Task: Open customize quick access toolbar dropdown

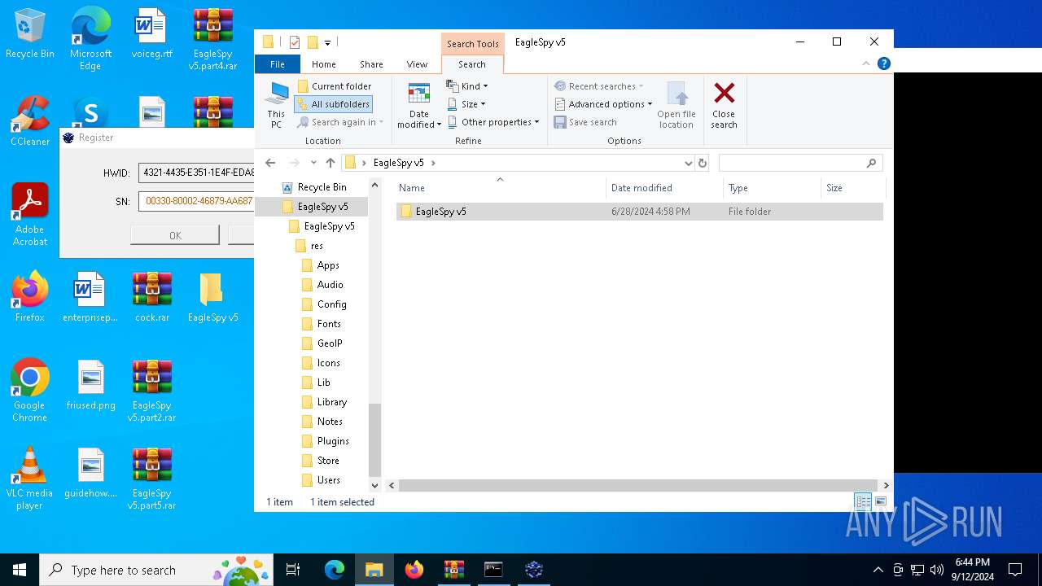Action: click(x=327, y=42)
